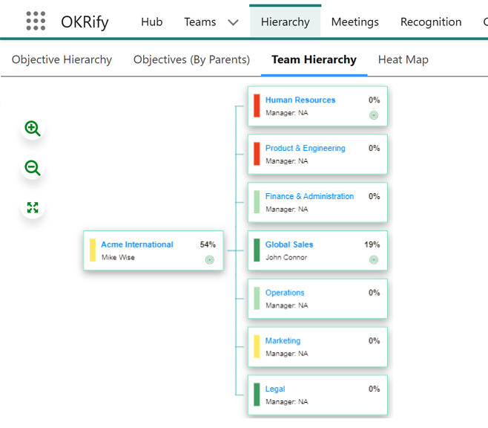The width and height of the screenshot is (488, 428).
Task: Click the circular icon on Human Resources card
Action: (374, 115)
